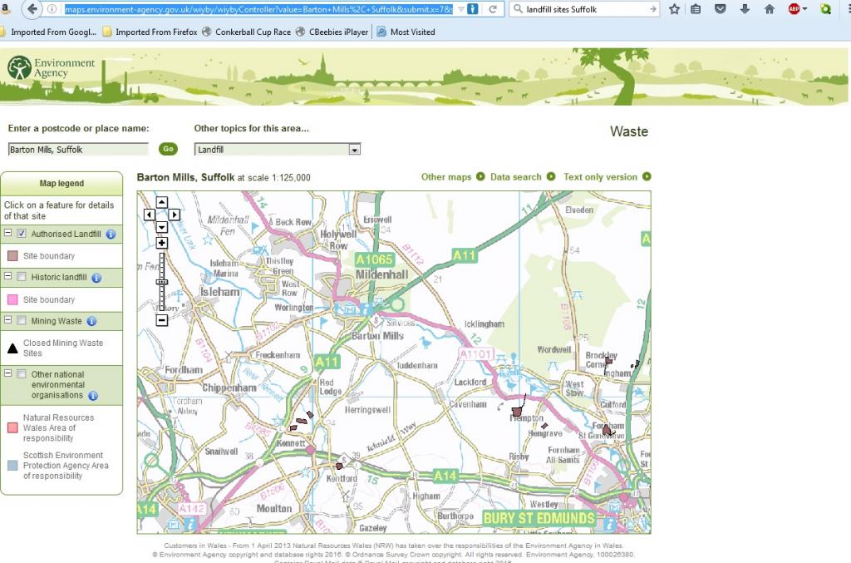Collapse the Authorised Landfill legend section
Screen dimensions: 851x563
point(8,235)
